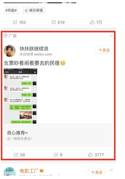Like the ad post showing 3777
Image resolution: width=125 pixels, height=179 pixels.
(96, 155)
